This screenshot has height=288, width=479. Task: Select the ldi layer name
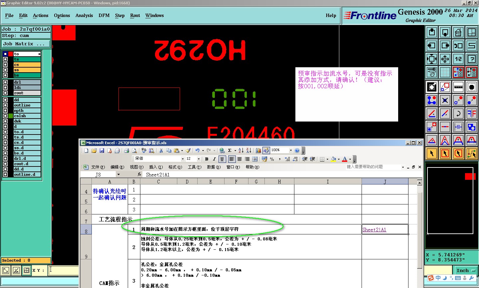pyautogui.click(x=27, y=88)
